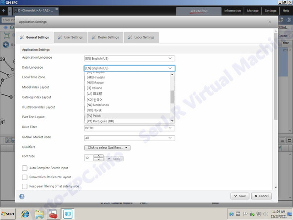Apply the font size
Screen dimensions: 293x220
click(x=114, y=159)
